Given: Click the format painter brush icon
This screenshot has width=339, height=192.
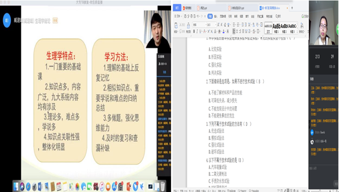Looking at the screenshot, I should 188,25.
